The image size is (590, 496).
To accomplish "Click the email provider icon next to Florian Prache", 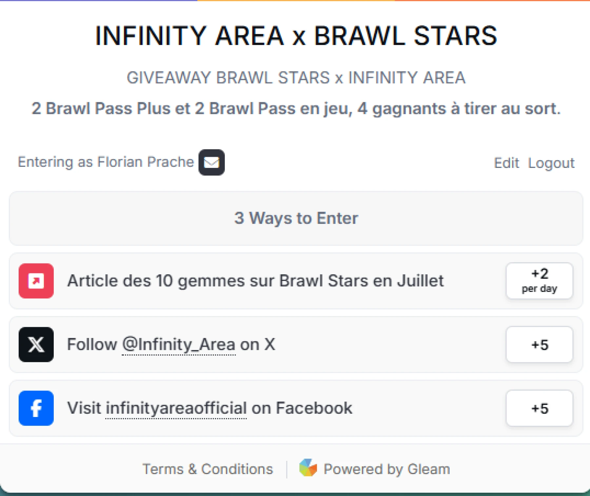I will 211,163.
